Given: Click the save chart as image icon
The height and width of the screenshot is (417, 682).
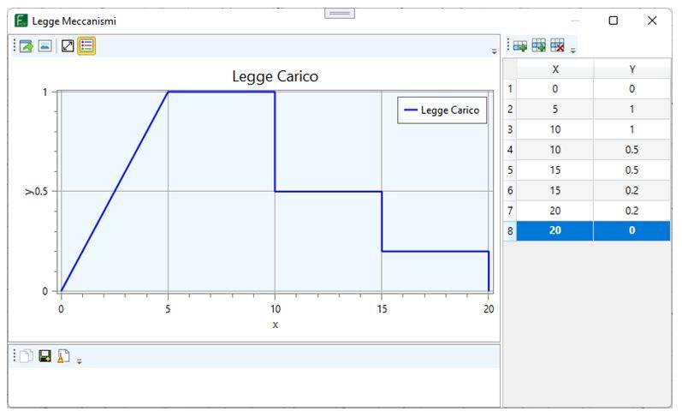Looking at the screenshot, I should click(x=44, y=45).
